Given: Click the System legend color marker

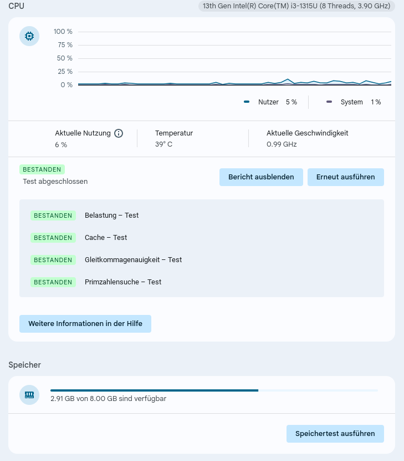Looking at the screenshot, I should tap(329, 102).
